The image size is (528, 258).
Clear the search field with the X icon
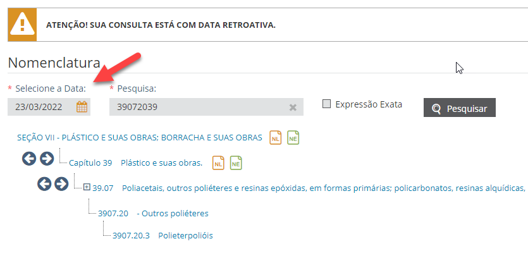(293, 107)
